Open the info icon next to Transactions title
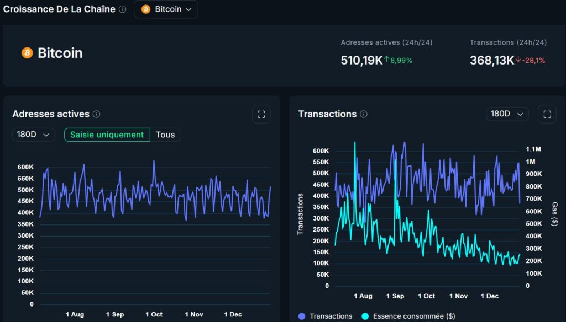566x322 pixels. (364, 115)
